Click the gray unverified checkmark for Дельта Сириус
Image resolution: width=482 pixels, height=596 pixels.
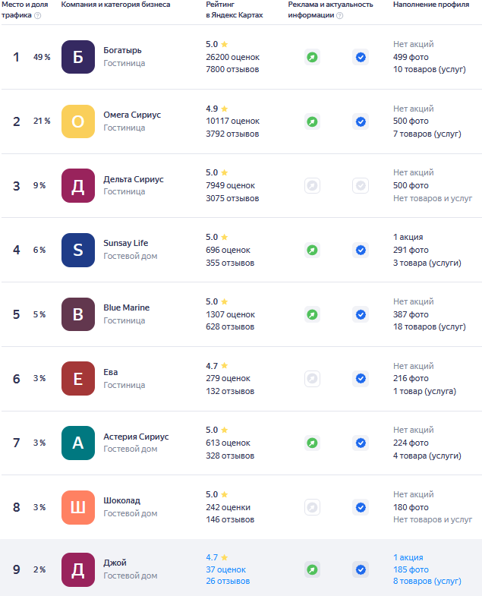[361, 186]
